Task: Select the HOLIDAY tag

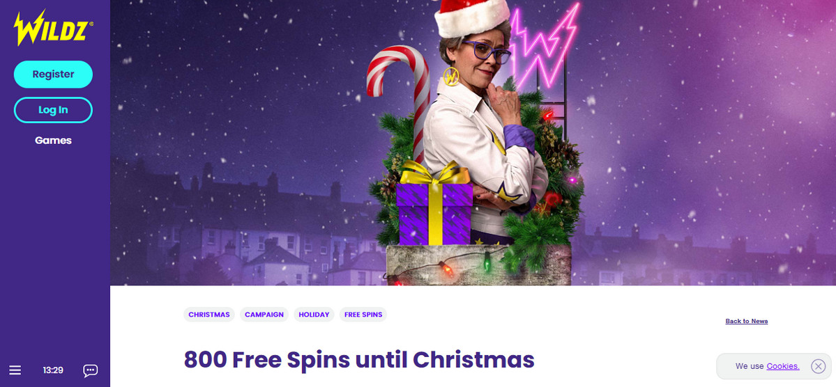Action: click(x=314, y=315)
